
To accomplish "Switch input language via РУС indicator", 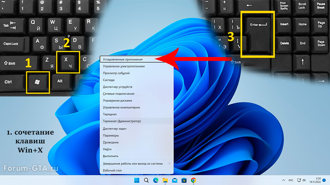I will pyautogui.click(x=291, y=180).
